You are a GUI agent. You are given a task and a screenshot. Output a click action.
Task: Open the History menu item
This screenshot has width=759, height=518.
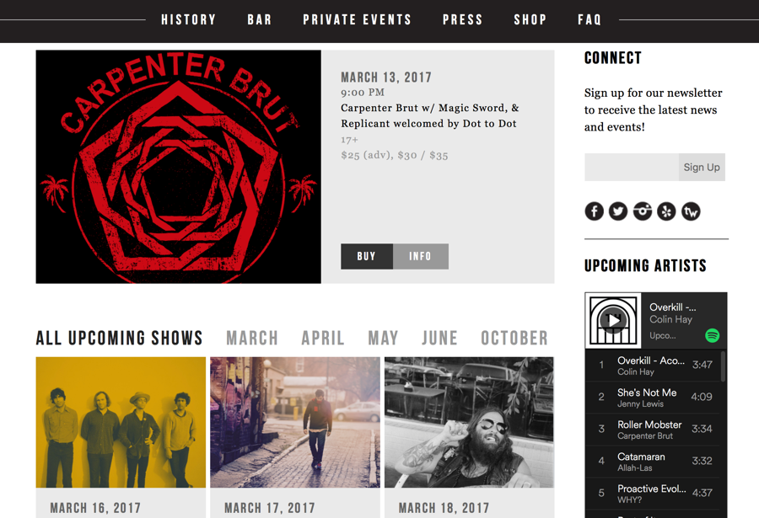(188, 20)
